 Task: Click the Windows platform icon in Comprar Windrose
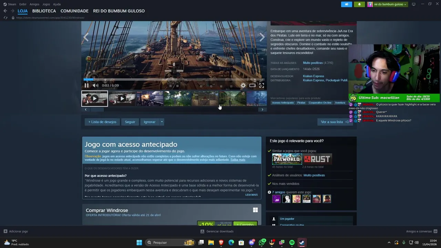pos(255,210)
